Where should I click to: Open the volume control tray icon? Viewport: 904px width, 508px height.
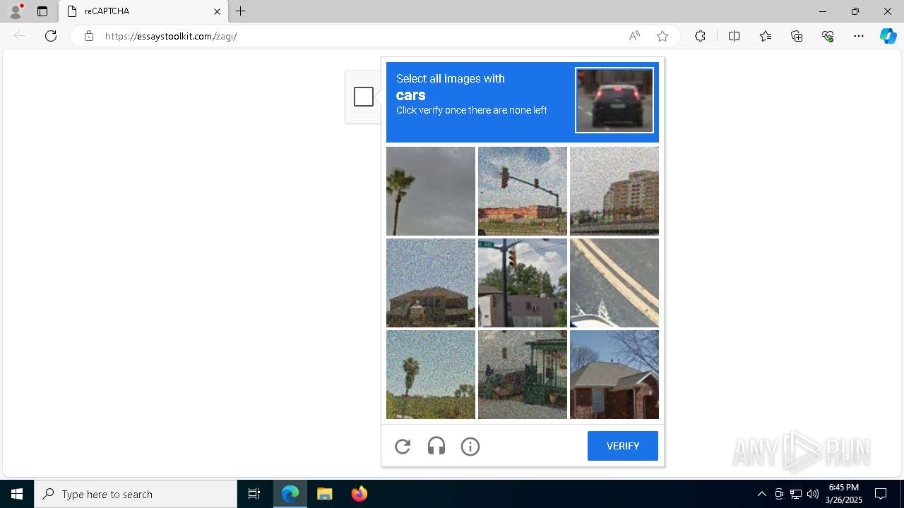coord(813,494)
